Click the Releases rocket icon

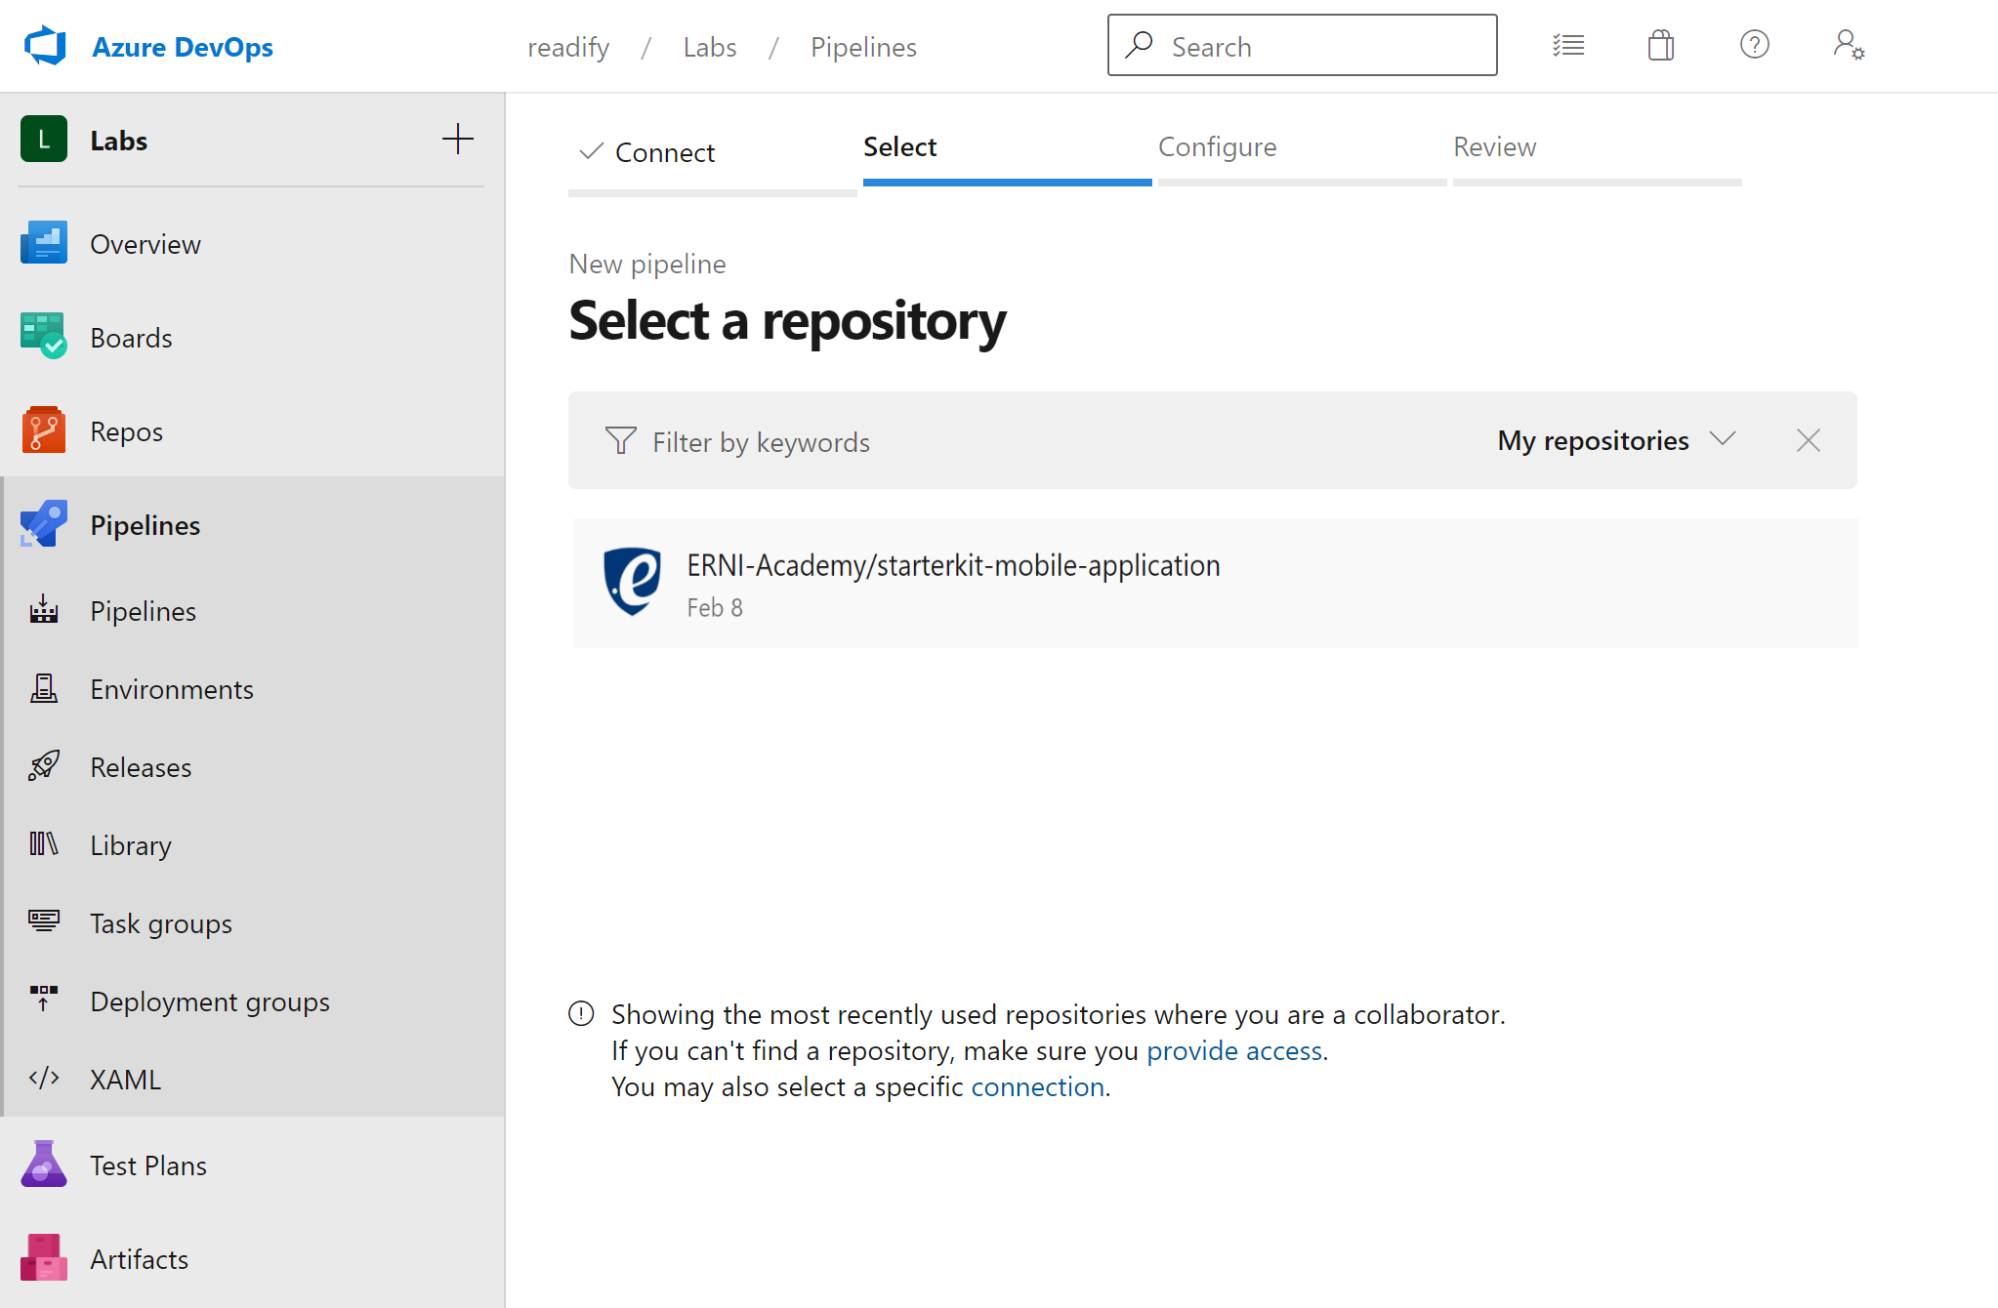[44, 766]
